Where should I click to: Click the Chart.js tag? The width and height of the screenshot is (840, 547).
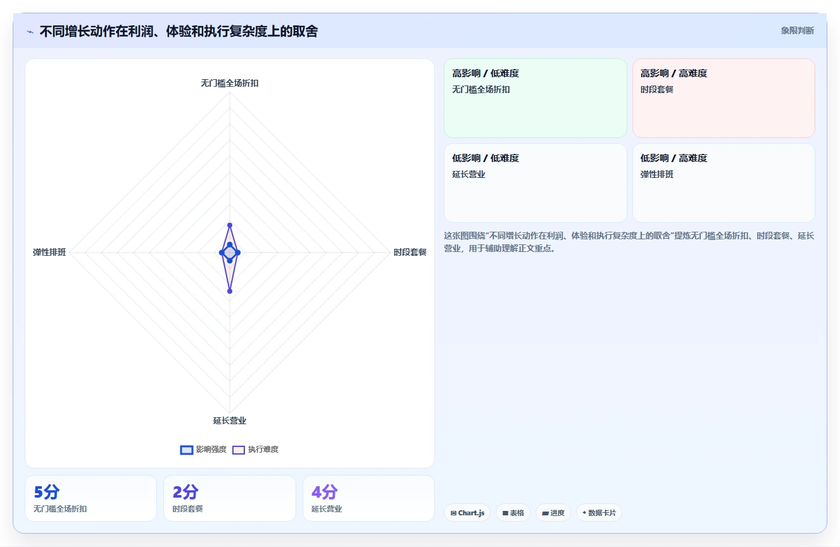point(467,513)
